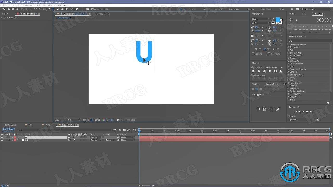333x187 pixels.
Task: Select the Pen tool
Action: pos(49,9)
